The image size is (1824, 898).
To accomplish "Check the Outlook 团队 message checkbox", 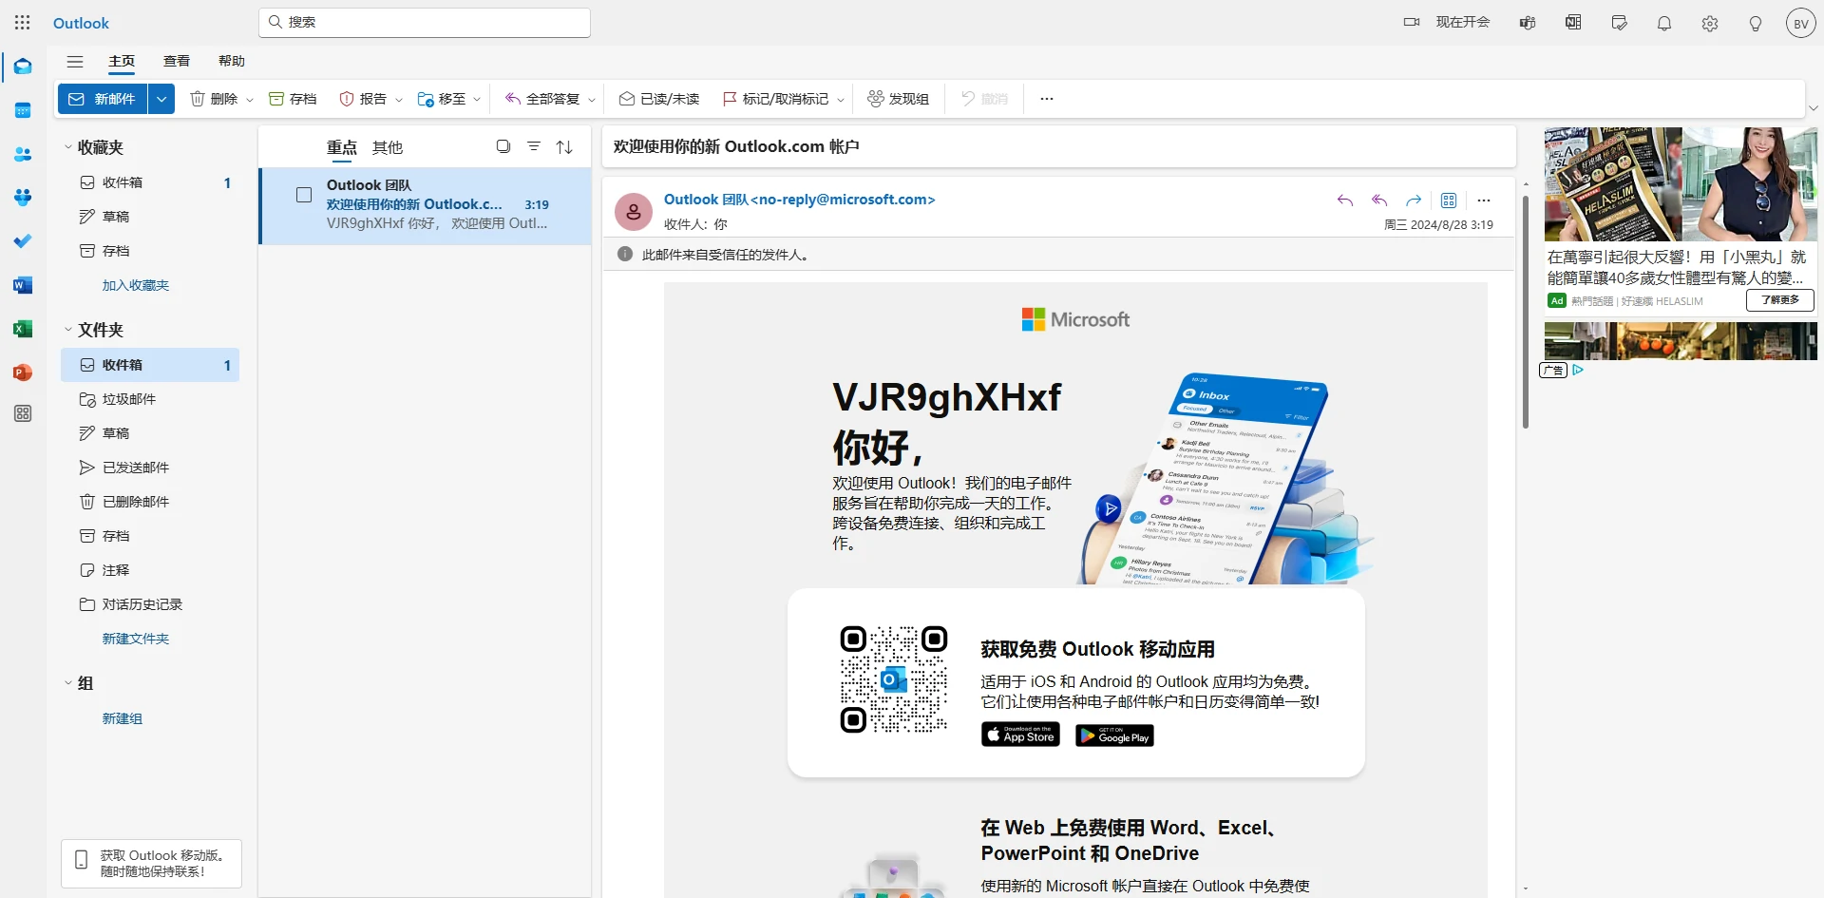I will [304, 195].
